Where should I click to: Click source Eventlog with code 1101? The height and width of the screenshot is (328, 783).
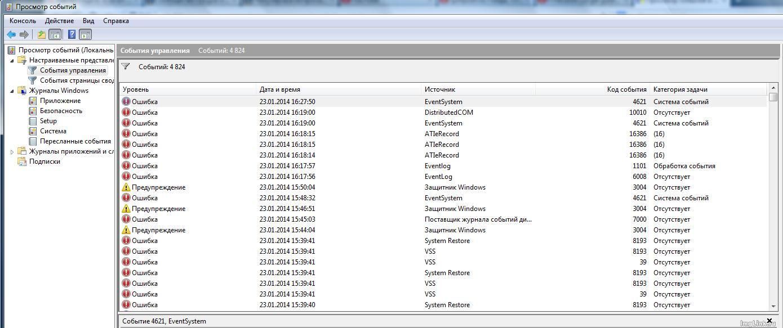[x=437, y=166]
